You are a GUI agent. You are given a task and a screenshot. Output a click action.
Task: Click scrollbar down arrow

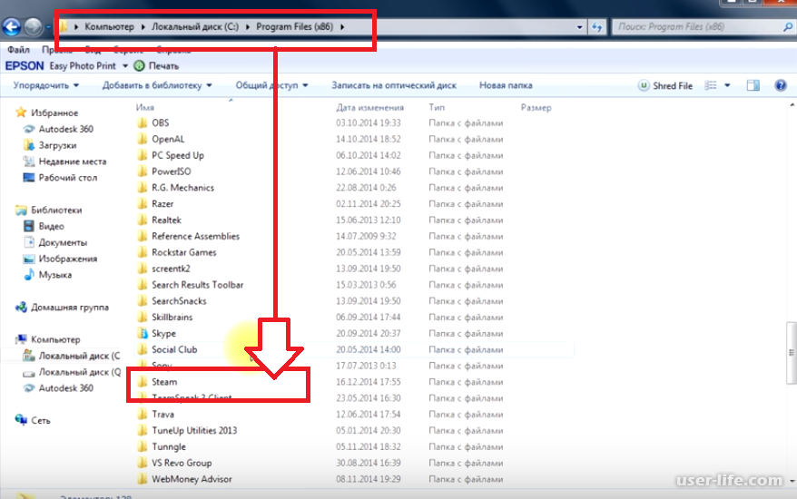[x=792, y=480]
